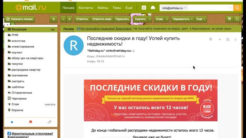This screenshot has width=246, height=138.
Task: Open the Ещё dropdown in message toolbar
Action: click(x=201, y=19)
